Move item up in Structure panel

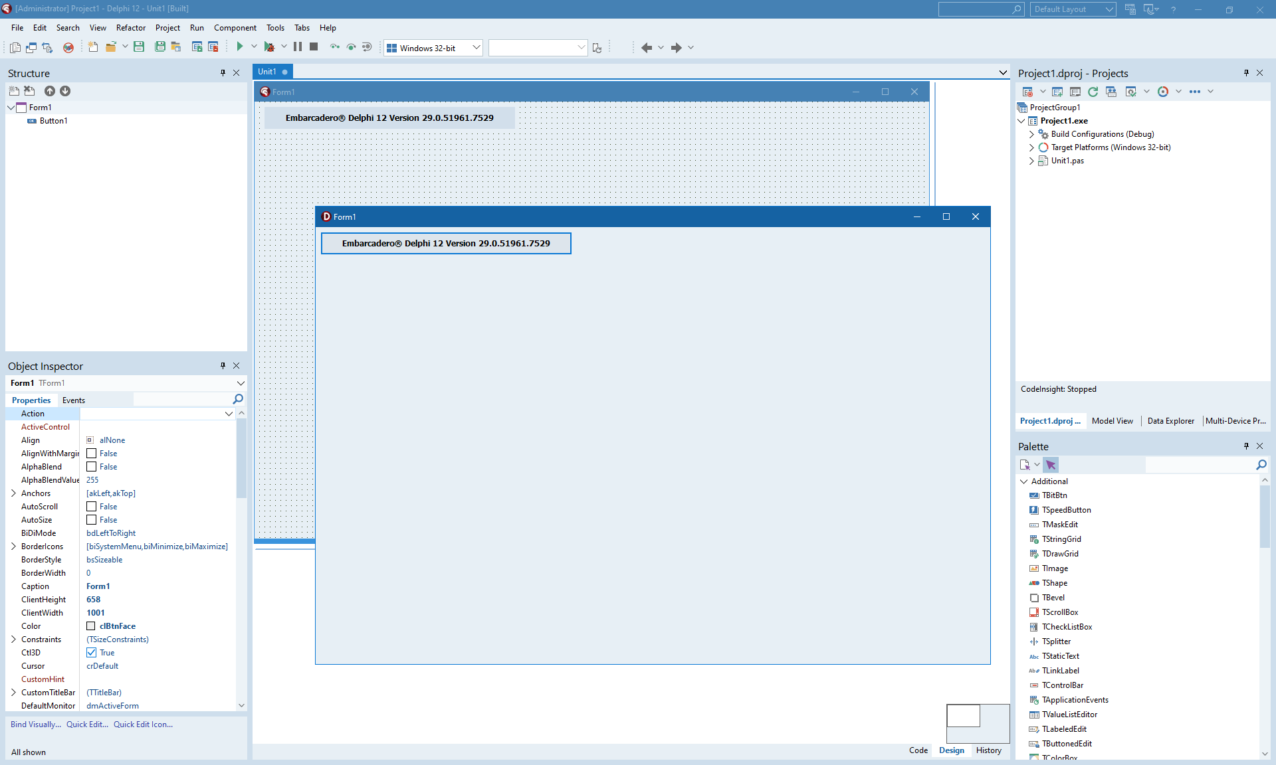(x=50, y=91)
